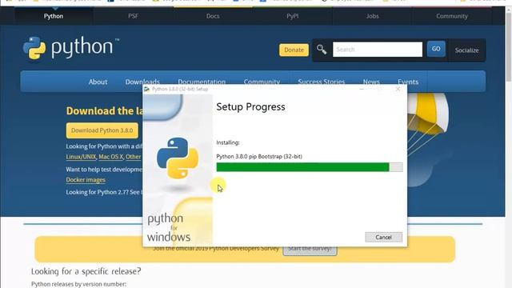Open the About navigation menu
This screenshot has height=288, width=512.
tap(98, 82)
